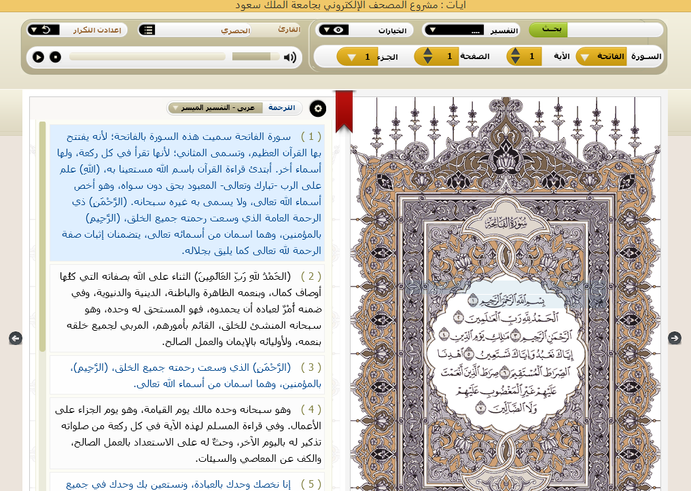Select ayah marker 1 on the mushaf page
Viewport: 691px width, 491px height.
point(473,300)
